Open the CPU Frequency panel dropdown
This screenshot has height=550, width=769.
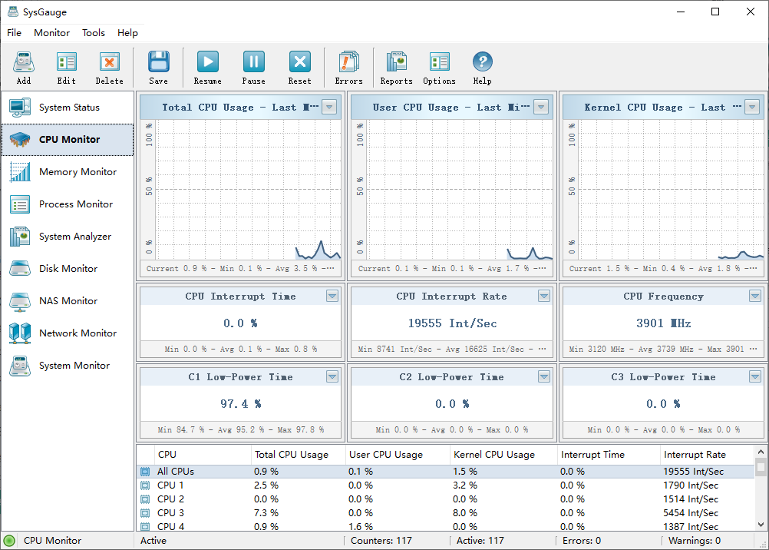point(755,296)
